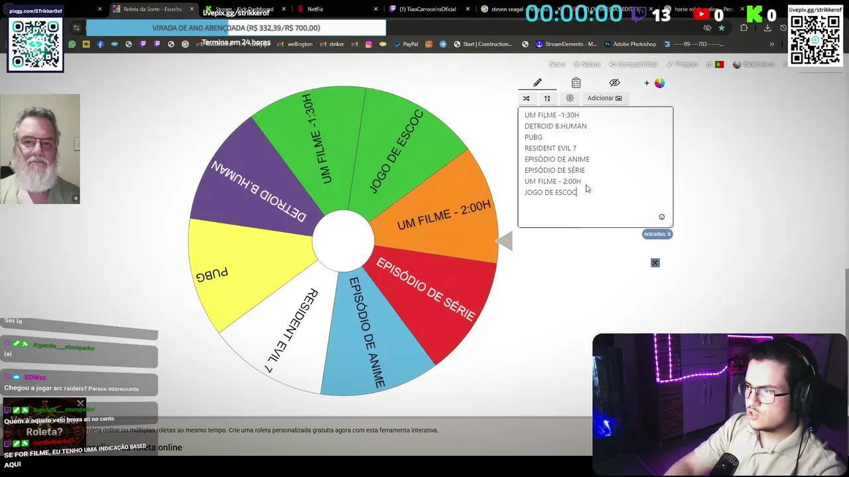Click the crossed-eye icon in the address bar
Screen dimensions: 849x477
[707, 28]
